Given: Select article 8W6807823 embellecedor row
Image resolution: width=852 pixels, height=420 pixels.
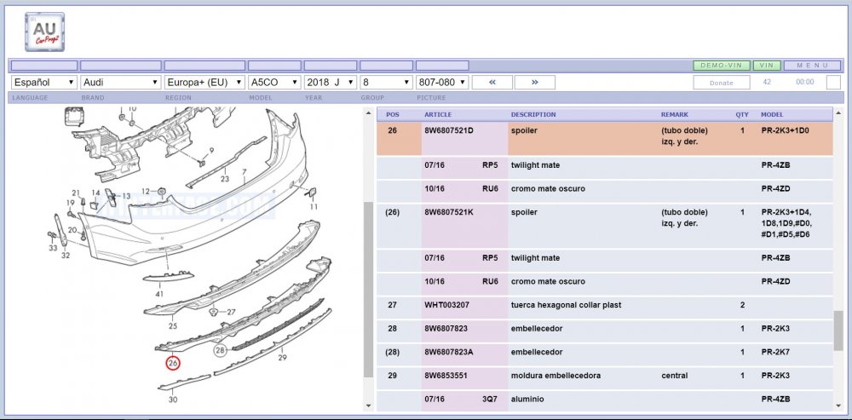Looking at the screenshot, I should coord(605,329).
